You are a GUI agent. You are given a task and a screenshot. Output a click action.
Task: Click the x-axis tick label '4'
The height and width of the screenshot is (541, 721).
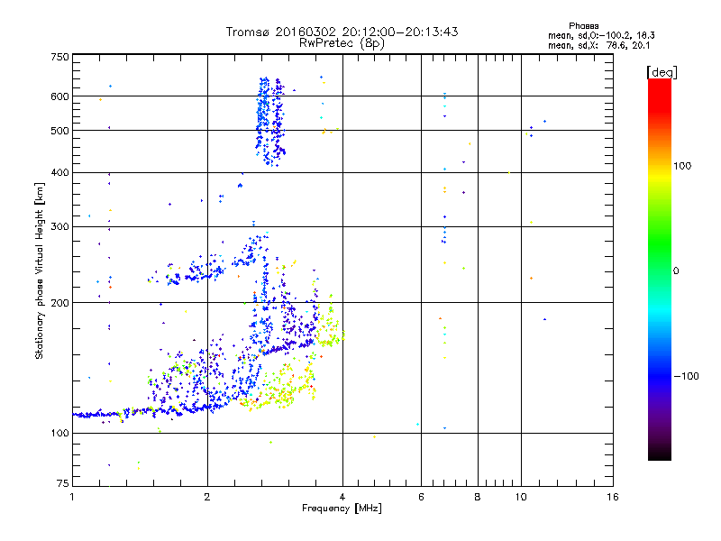tap(342, 497)
